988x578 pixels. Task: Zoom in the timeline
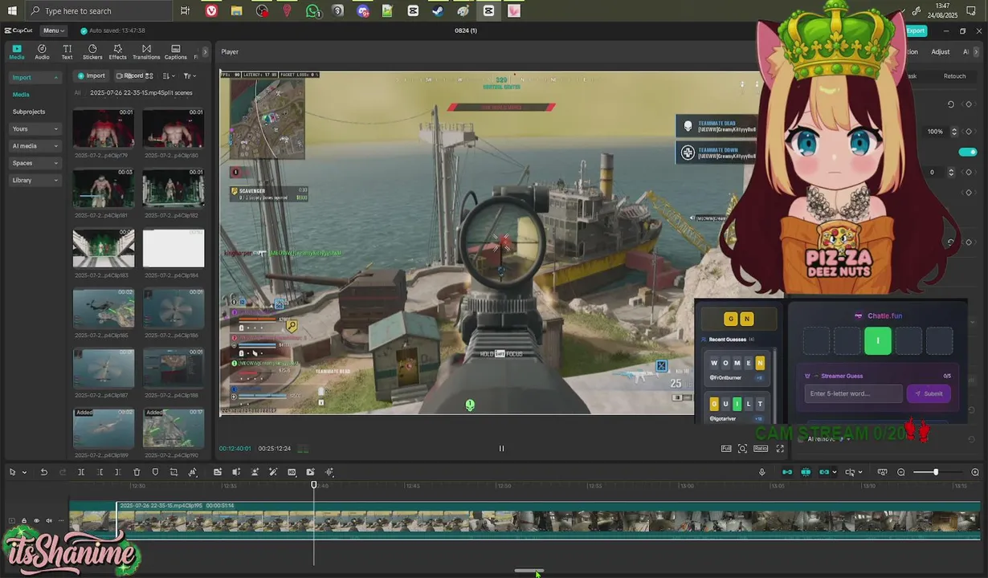click(975, 472)
